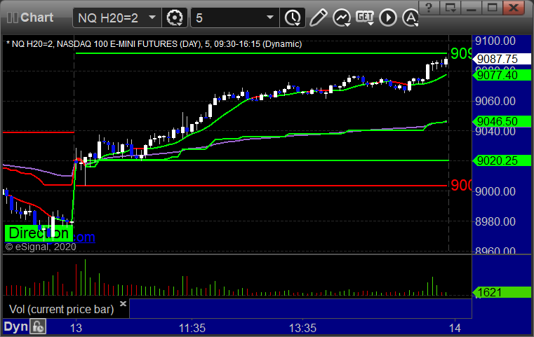The width and height of the screenshot is (534, 337).
Task: Click the 13:35 time axis label
Action: 302,328
